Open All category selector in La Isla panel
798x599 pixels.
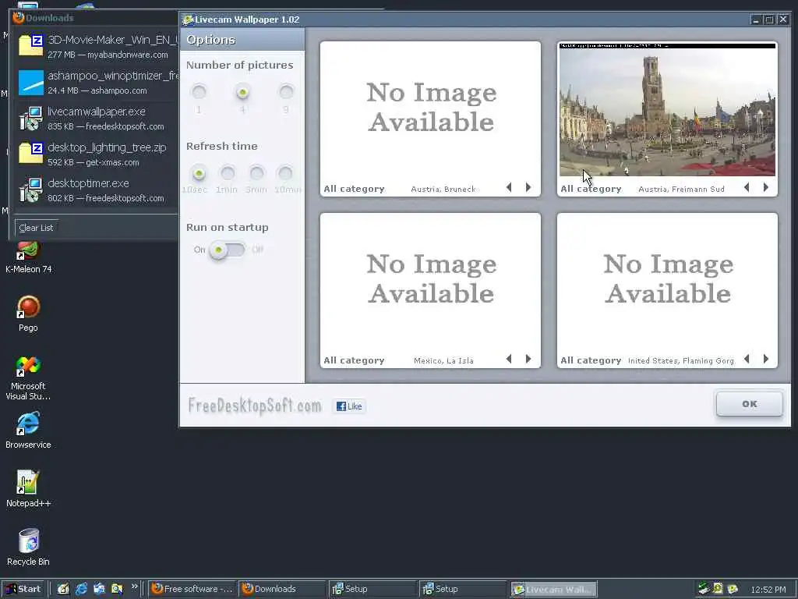pyautogui.click(x=355, y=360)
